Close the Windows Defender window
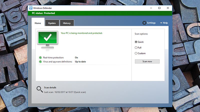200x112 pixels. [168, 8]
